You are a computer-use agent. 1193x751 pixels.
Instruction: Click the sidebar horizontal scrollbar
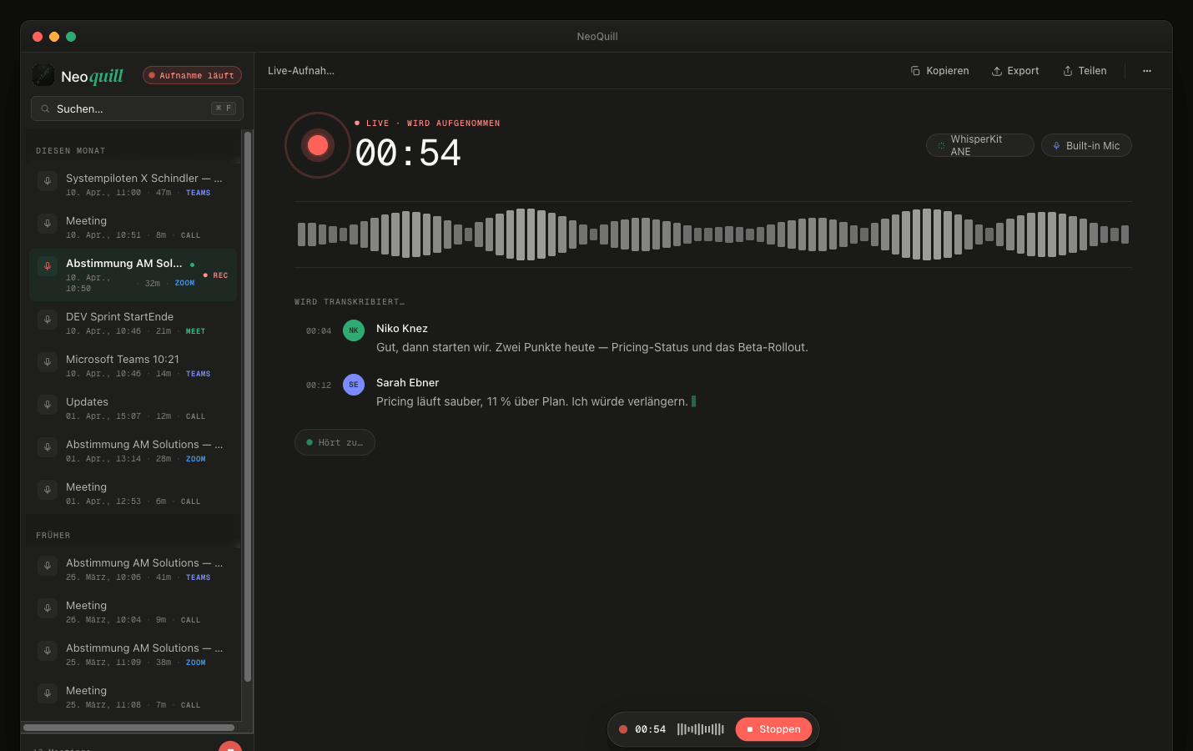(129, 728)
